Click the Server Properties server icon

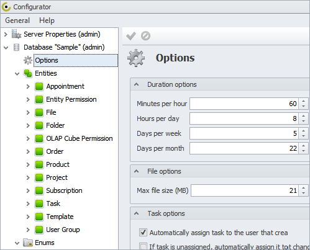click(16, 34)
